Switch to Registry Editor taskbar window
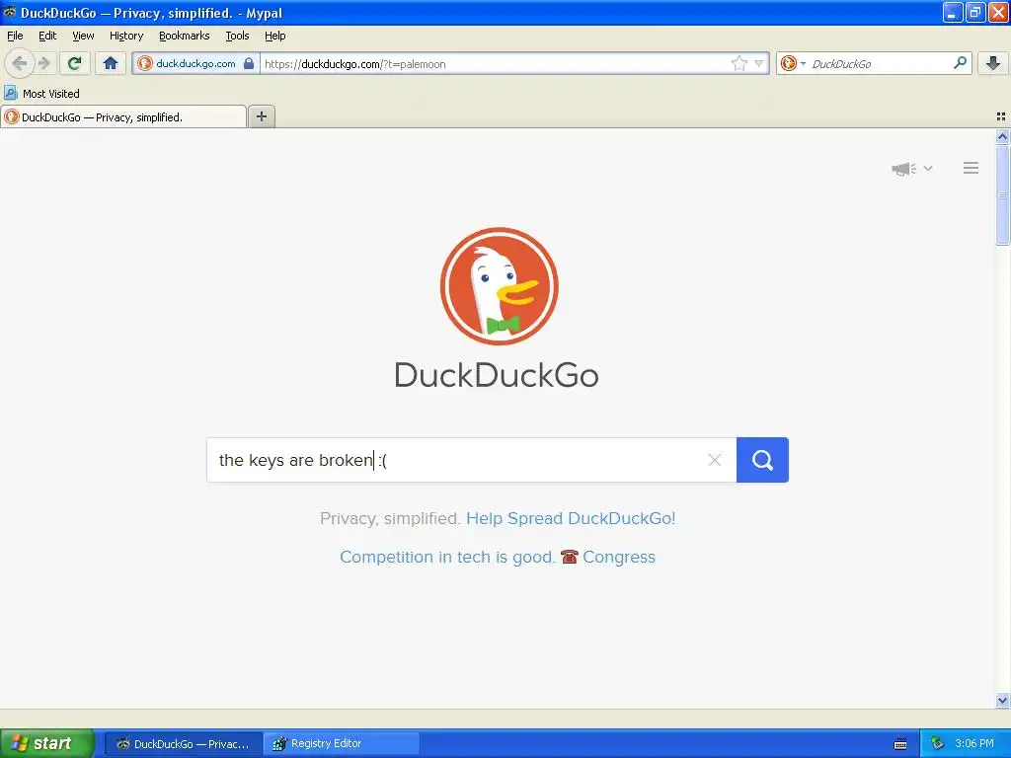The height and width of the screenshot is (758, 1011). coord(342,744)
